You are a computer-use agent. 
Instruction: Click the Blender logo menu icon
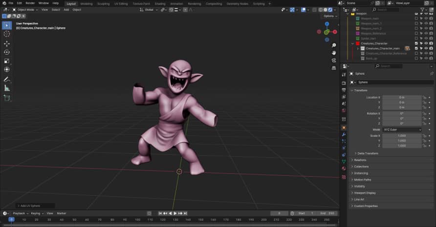click(x=4, y=3)
